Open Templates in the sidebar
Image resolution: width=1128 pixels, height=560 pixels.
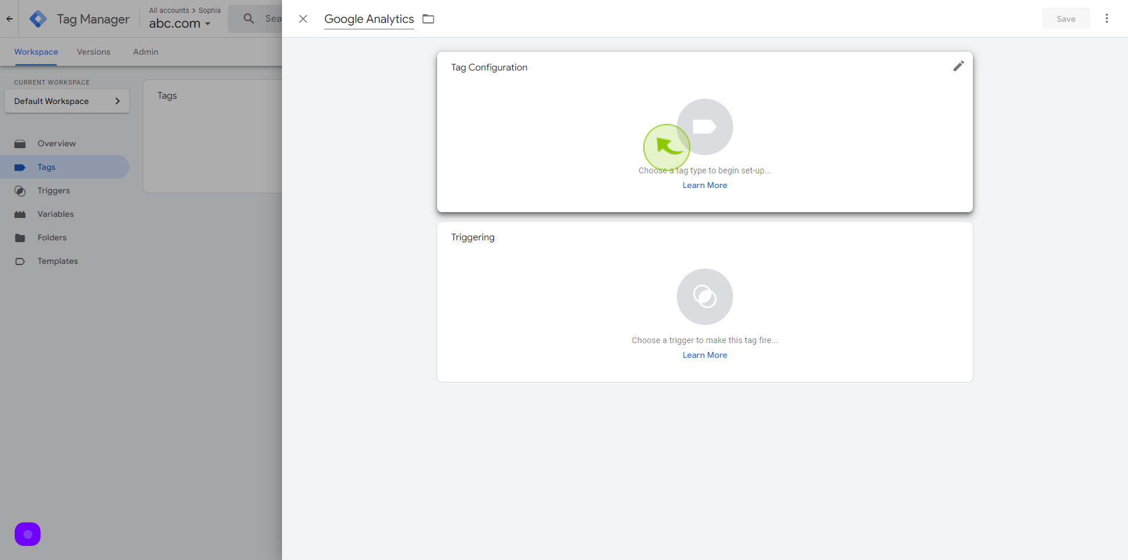coord(65,261)
